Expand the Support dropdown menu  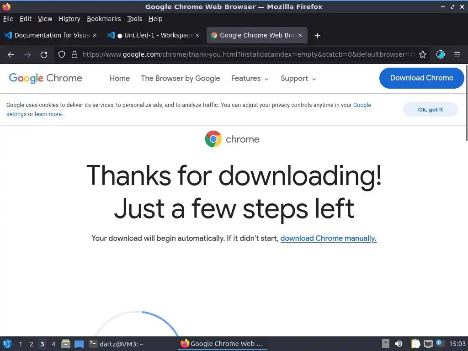coord(298,79)
